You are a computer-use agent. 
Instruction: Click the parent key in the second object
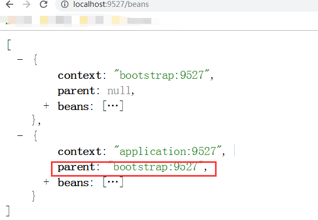76,167
